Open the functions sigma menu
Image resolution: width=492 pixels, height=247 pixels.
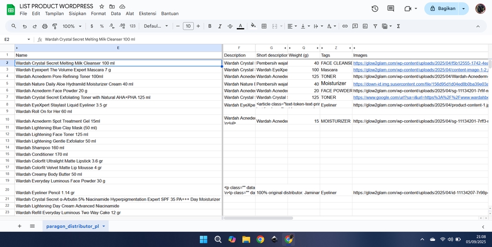coord(399,26)
